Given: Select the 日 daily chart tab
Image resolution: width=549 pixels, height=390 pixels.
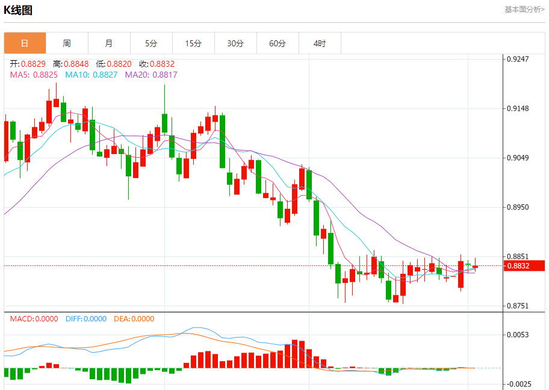Looking at the screenshot, I should pyautogui.click(x=25, y=43).
